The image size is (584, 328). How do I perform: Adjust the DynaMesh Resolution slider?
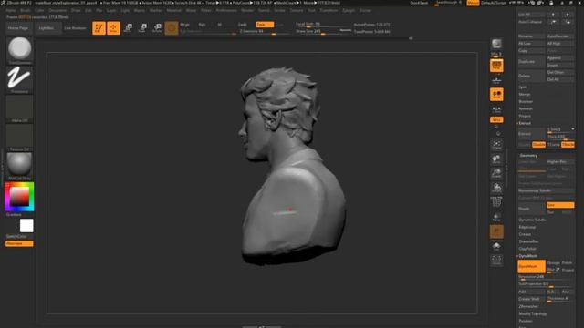[546, 277]
